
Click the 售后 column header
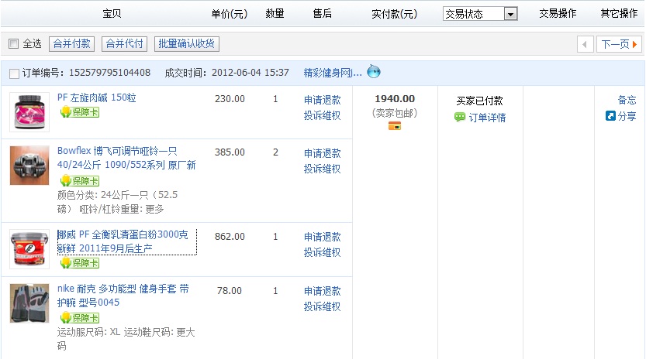tap(322, 14)
